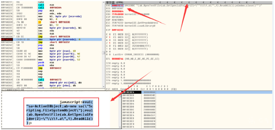
Task: Click the ST7 empty 1.0 register
Action: click(129, 83)
